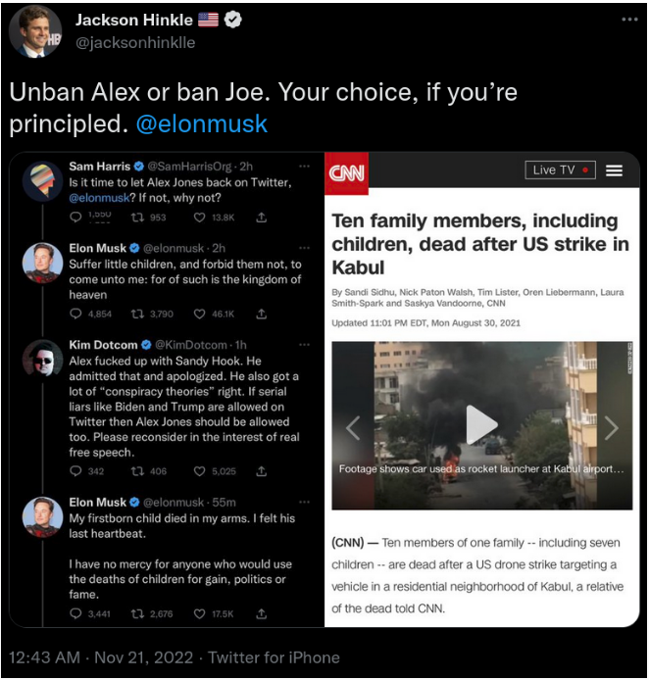Open the tweet's three-dot more menu

pos(628,20)
